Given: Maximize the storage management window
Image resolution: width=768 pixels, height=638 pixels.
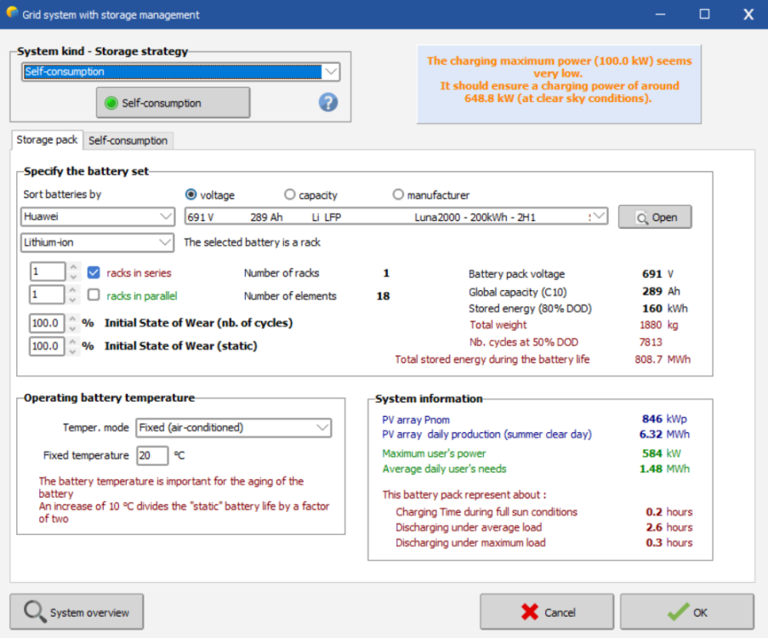Looking at the screenshot, I should 704,14.
